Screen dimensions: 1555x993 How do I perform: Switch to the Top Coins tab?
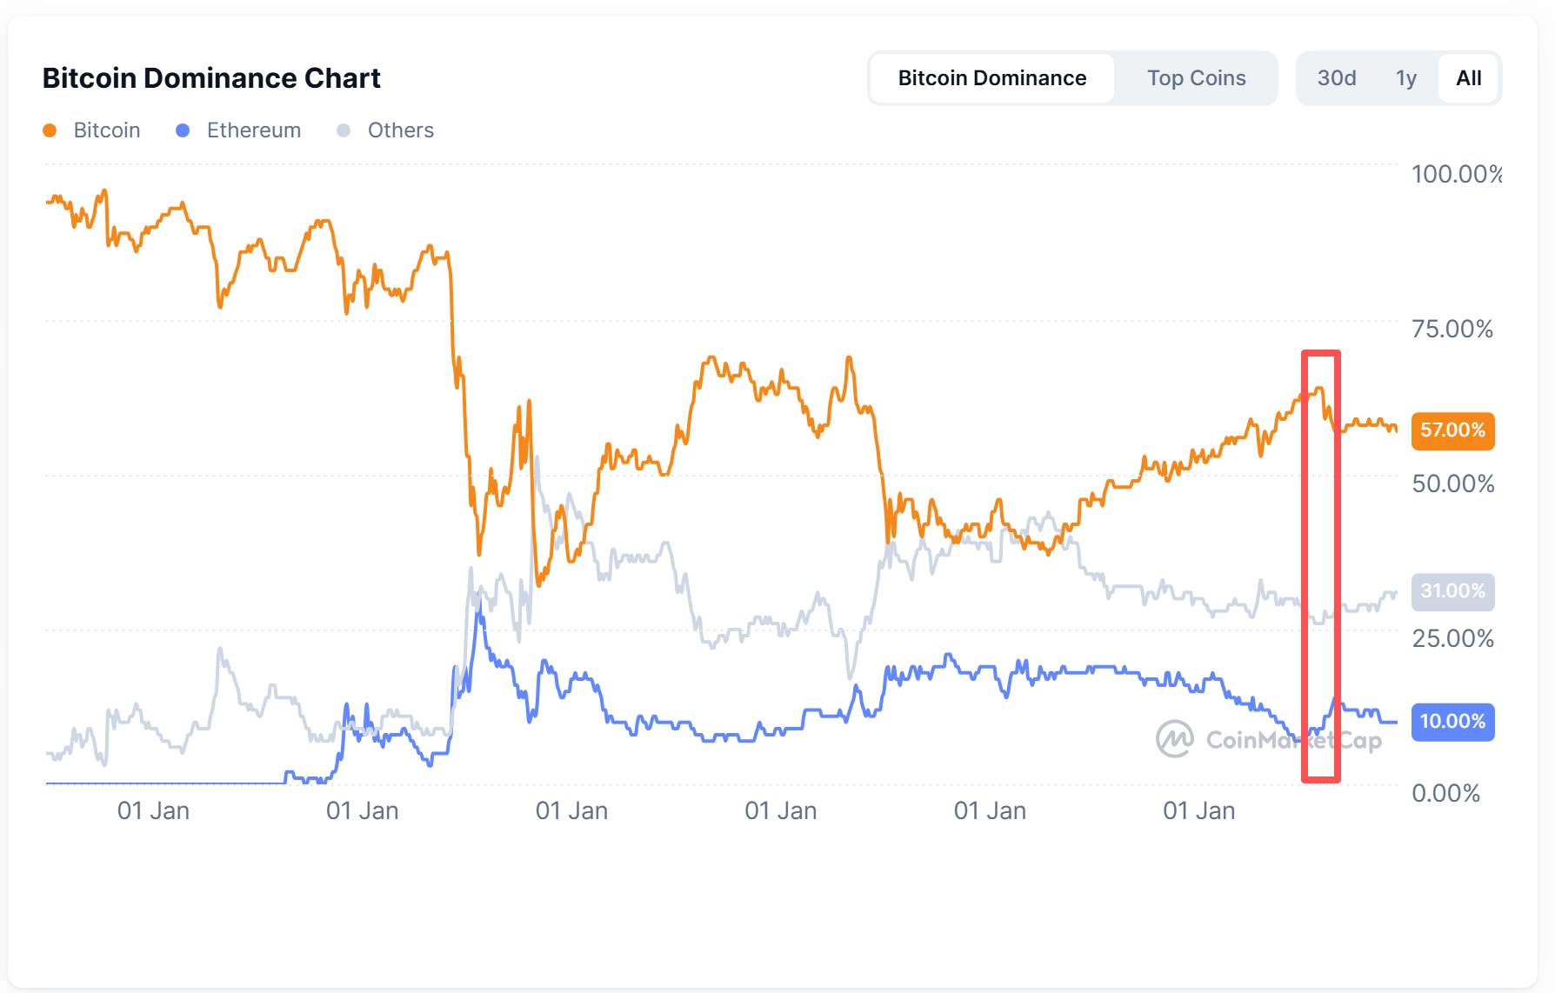1196,78
